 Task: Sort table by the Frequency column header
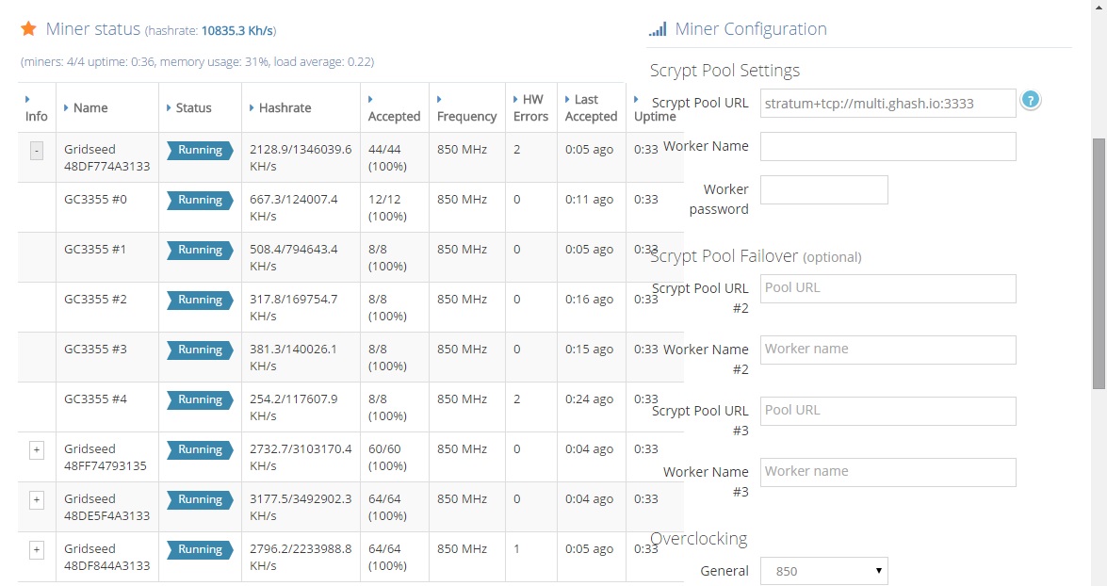466,108
